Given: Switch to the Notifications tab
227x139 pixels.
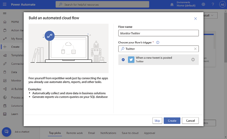Looking at the screenshot, I should pos(108,133).
